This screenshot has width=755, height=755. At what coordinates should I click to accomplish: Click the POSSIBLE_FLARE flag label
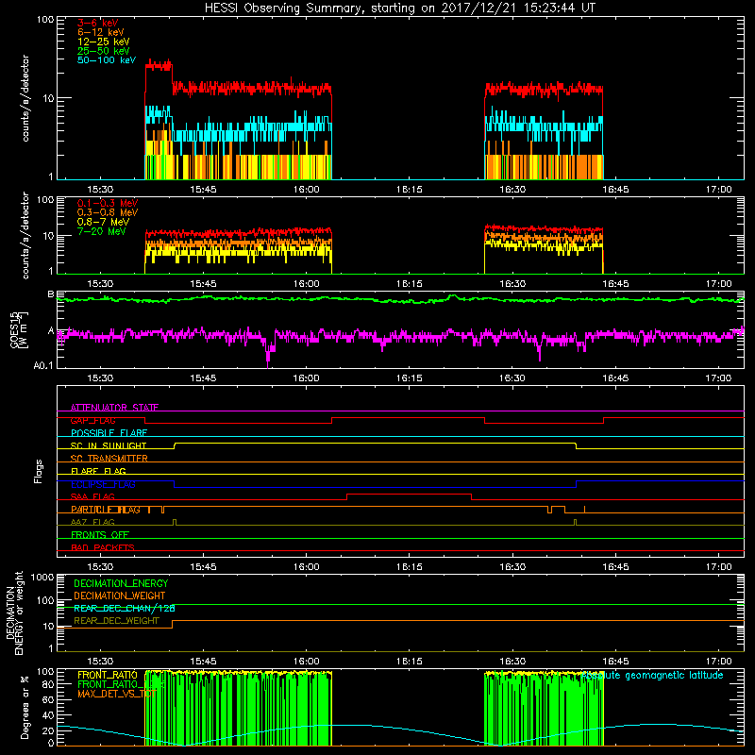tap(109, 433)
